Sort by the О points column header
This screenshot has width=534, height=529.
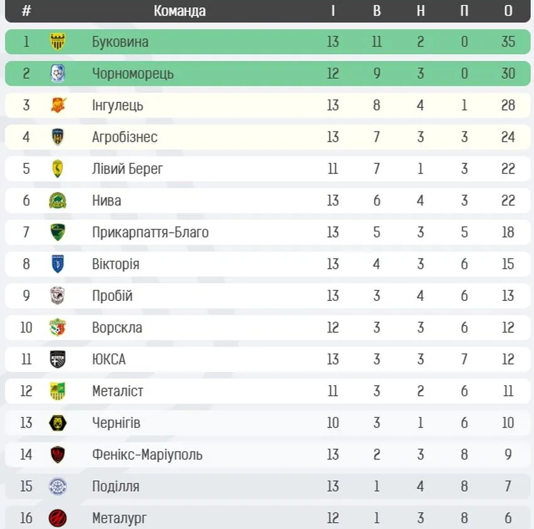(x=508, y=11)
